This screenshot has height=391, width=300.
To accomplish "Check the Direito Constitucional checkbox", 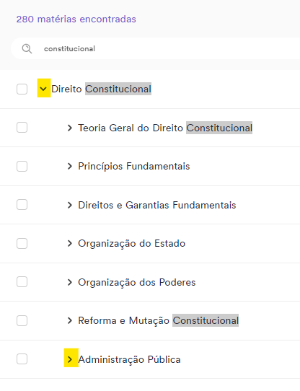I will (x=22, y=89).
